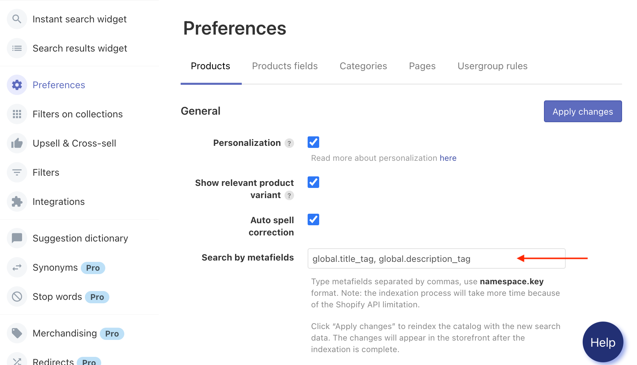Focus the Search by metafields input

pyautogui.click(x=407, y=259)
